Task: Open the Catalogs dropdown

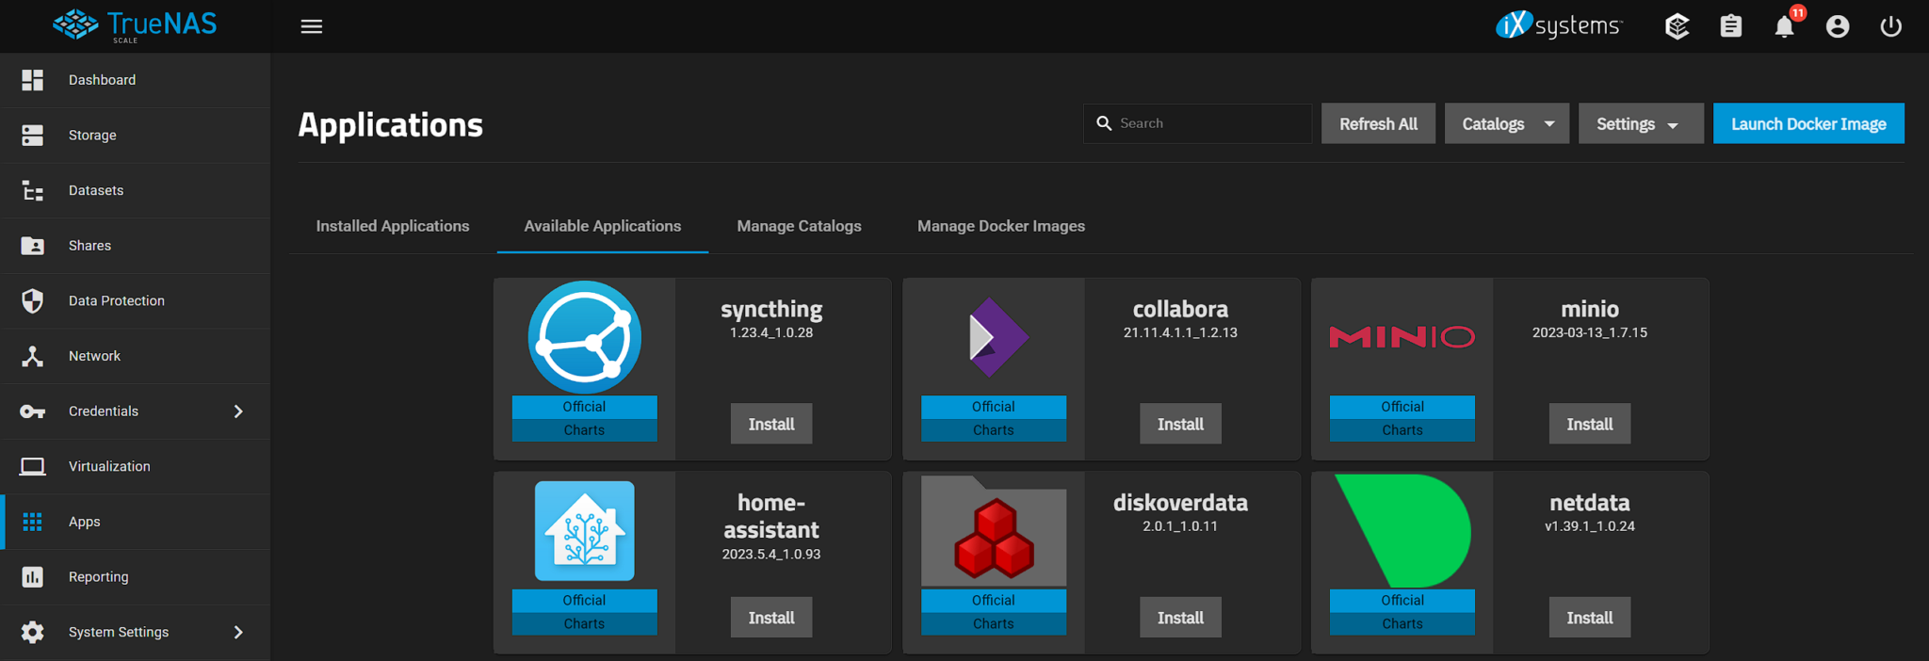Action: click(1506, 123)
